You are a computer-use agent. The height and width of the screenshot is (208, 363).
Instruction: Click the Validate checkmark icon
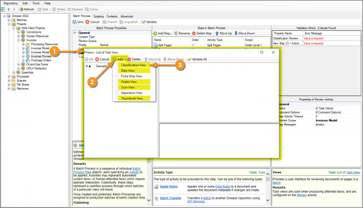coord(143,21)
